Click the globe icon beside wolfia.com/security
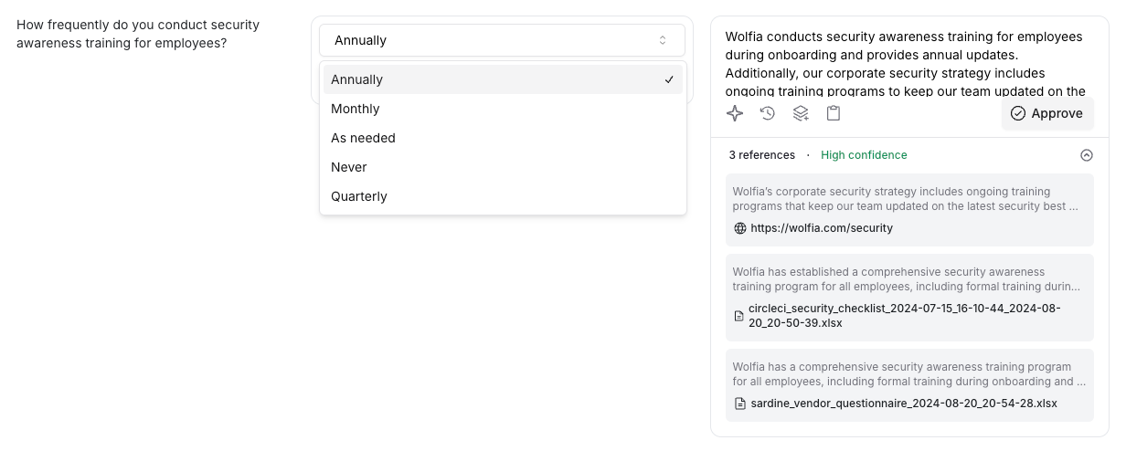Image resolution: width=1126 pixels, height=451 pixels. (x=740, y=228)
